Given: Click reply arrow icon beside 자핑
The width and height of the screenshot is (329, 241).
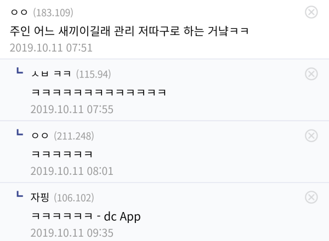Looking at the screenshot, I should point(20,194).
